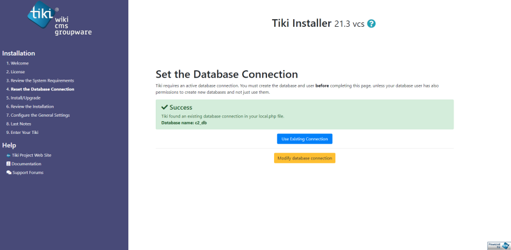Open the Support Forums link
The height and width of the screenshot is (250, 511).
pyautogui.click(x=27, y=173)
